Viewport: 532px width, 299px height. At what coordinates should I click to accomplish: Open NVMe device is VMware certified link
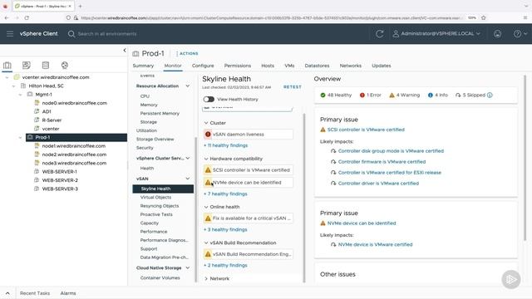click(x=375, y=244)
